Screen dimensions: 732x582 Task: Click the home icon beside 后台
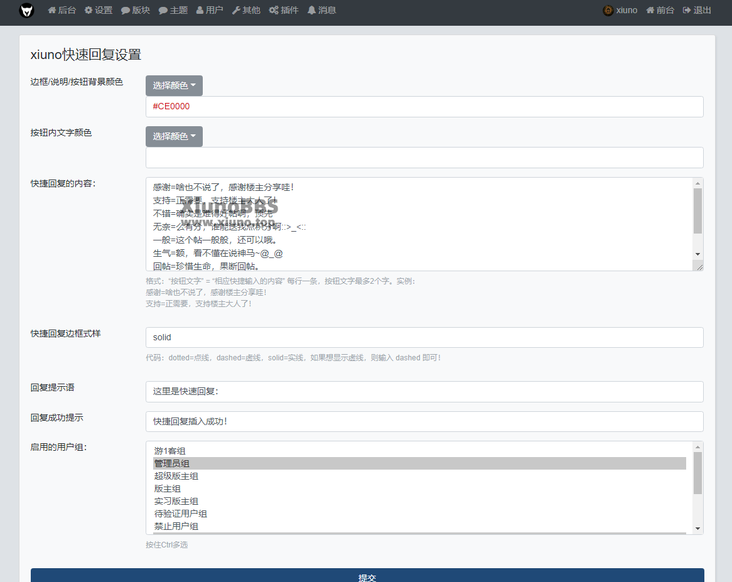click(x=52, y=10)
